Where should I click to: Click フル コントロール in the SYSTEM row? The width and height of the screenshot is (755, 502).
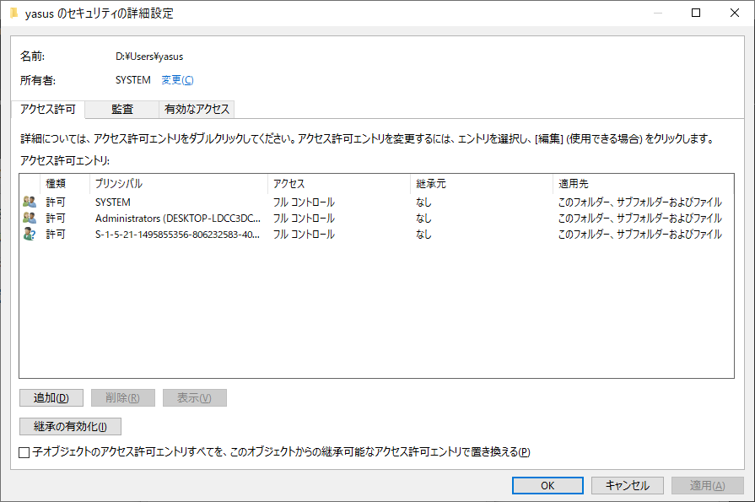pos(304,202)
